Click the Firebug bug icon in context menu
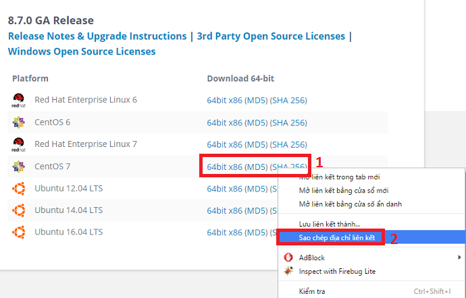This screenshot has height=298, width=466. click(288, 271)
